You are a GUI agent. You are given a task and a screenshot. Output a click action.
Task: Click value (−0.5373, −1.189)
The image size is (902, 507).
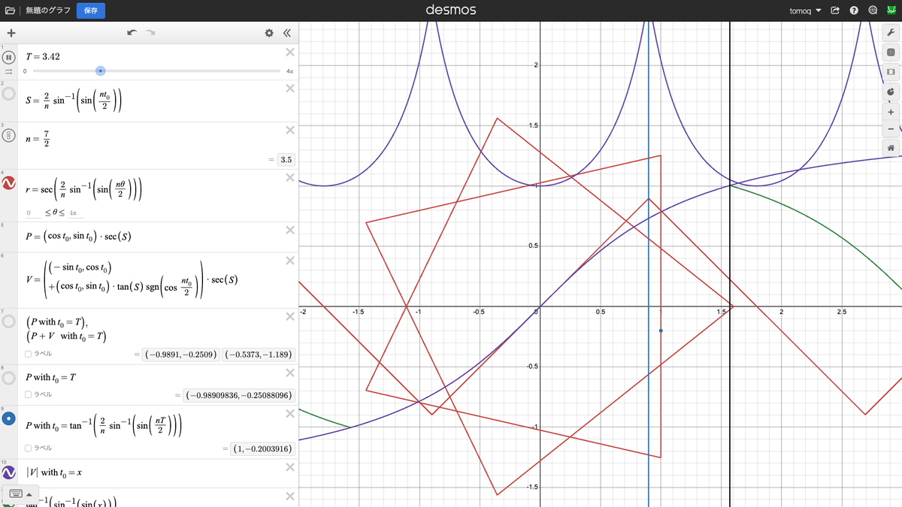click(259, 354)
